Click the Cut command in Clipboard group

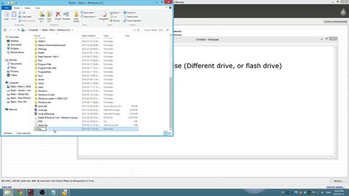[x=22, y=13]
